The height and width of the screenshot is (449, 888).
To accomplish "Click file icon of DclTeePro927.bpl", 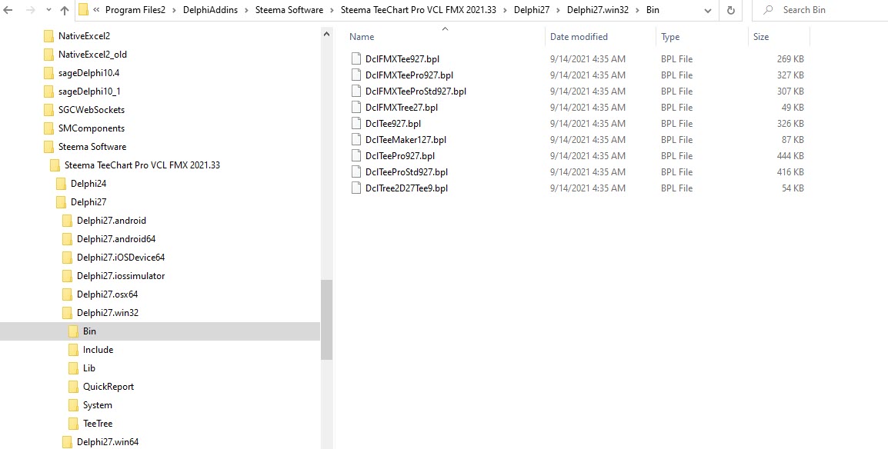I will pyautogui.click(x=356, y=156).
